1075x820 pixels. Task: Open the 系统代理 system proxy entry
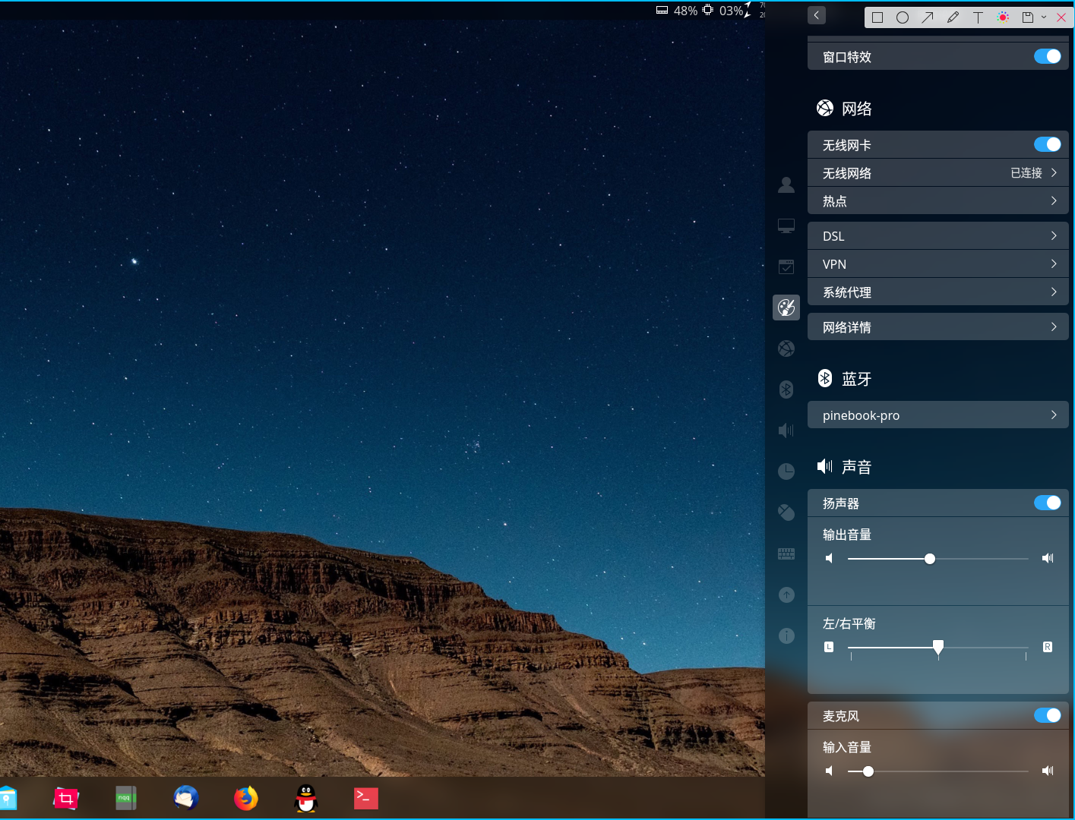click(x=937, y=292)
